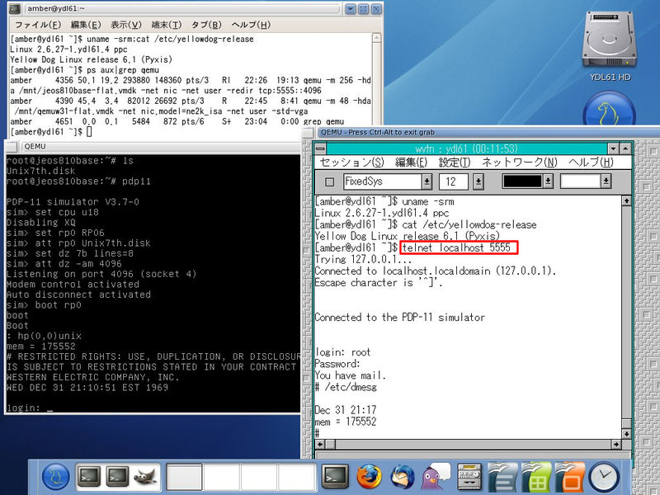The width and height of the screenshot is (660, 495).
Task: Launch the OpenOffice Calc spreadsheet icon
Action: (x=535, y=478)
